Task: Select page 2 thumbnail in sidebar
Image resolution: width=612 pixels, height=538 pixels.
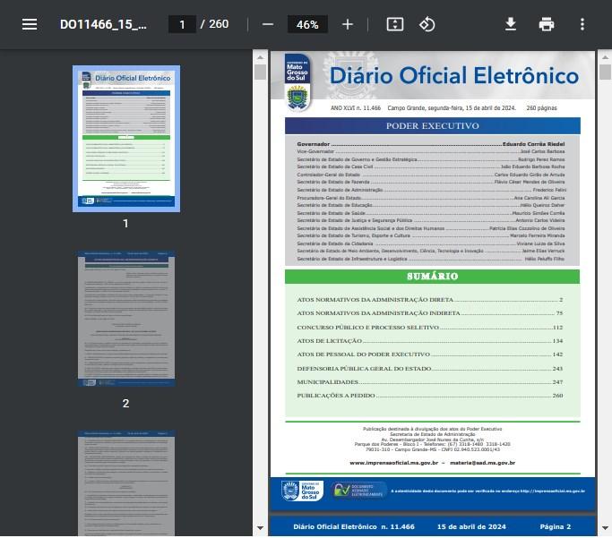Action: tap(125, 318)
